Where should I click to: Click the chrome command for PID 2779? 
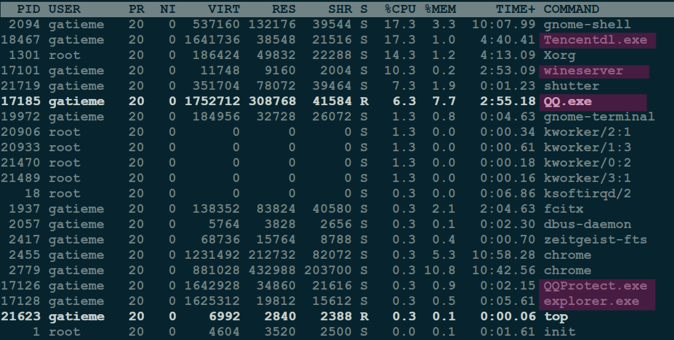567,271
